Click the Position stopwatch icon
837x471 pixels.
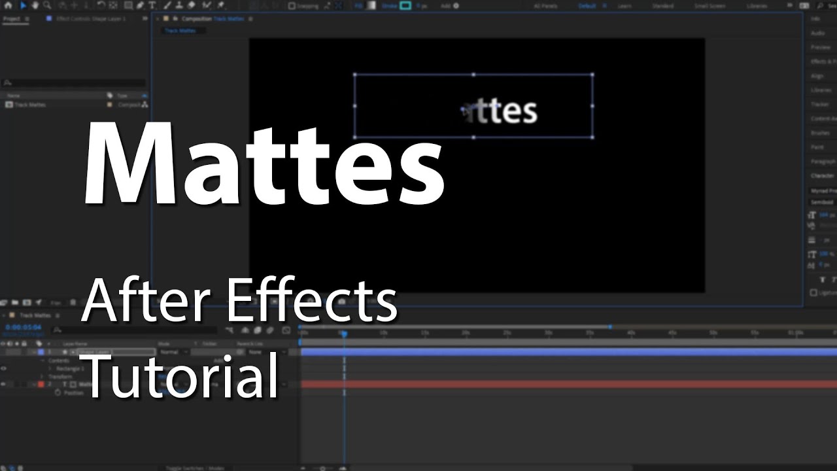tap(58, 392)
